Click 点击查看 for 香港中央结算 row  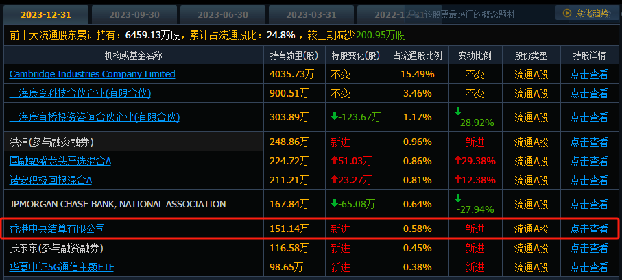[589, 229]
